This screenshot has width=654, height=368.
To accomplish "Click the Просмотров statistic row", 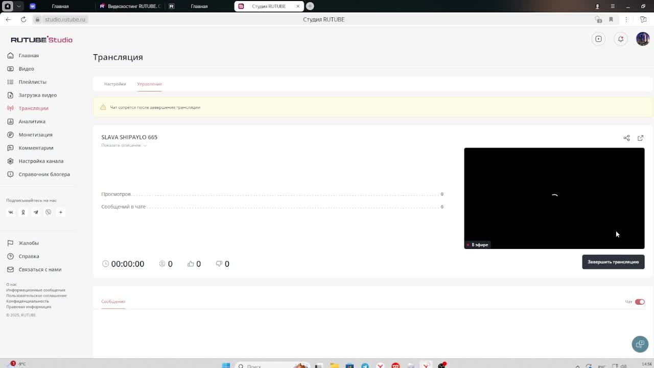I will tap(272, 194).
